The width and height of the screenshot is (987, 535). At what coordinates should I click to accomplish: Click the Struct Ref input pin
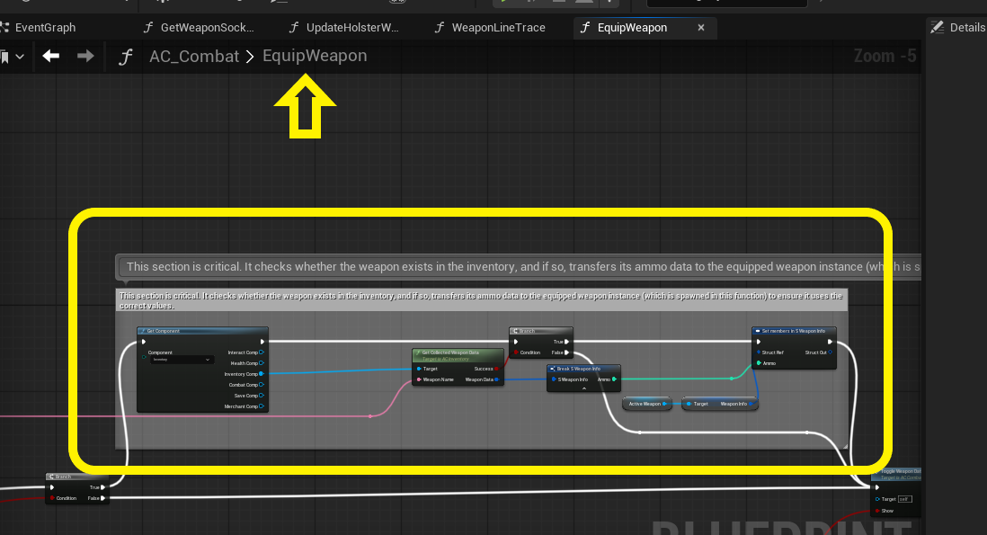pos(760,352)
